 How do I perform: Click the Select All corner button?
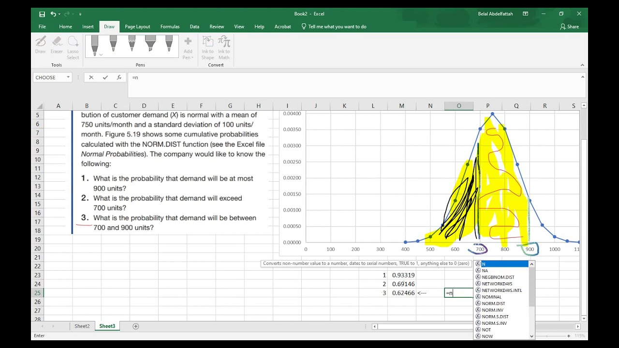37,106
